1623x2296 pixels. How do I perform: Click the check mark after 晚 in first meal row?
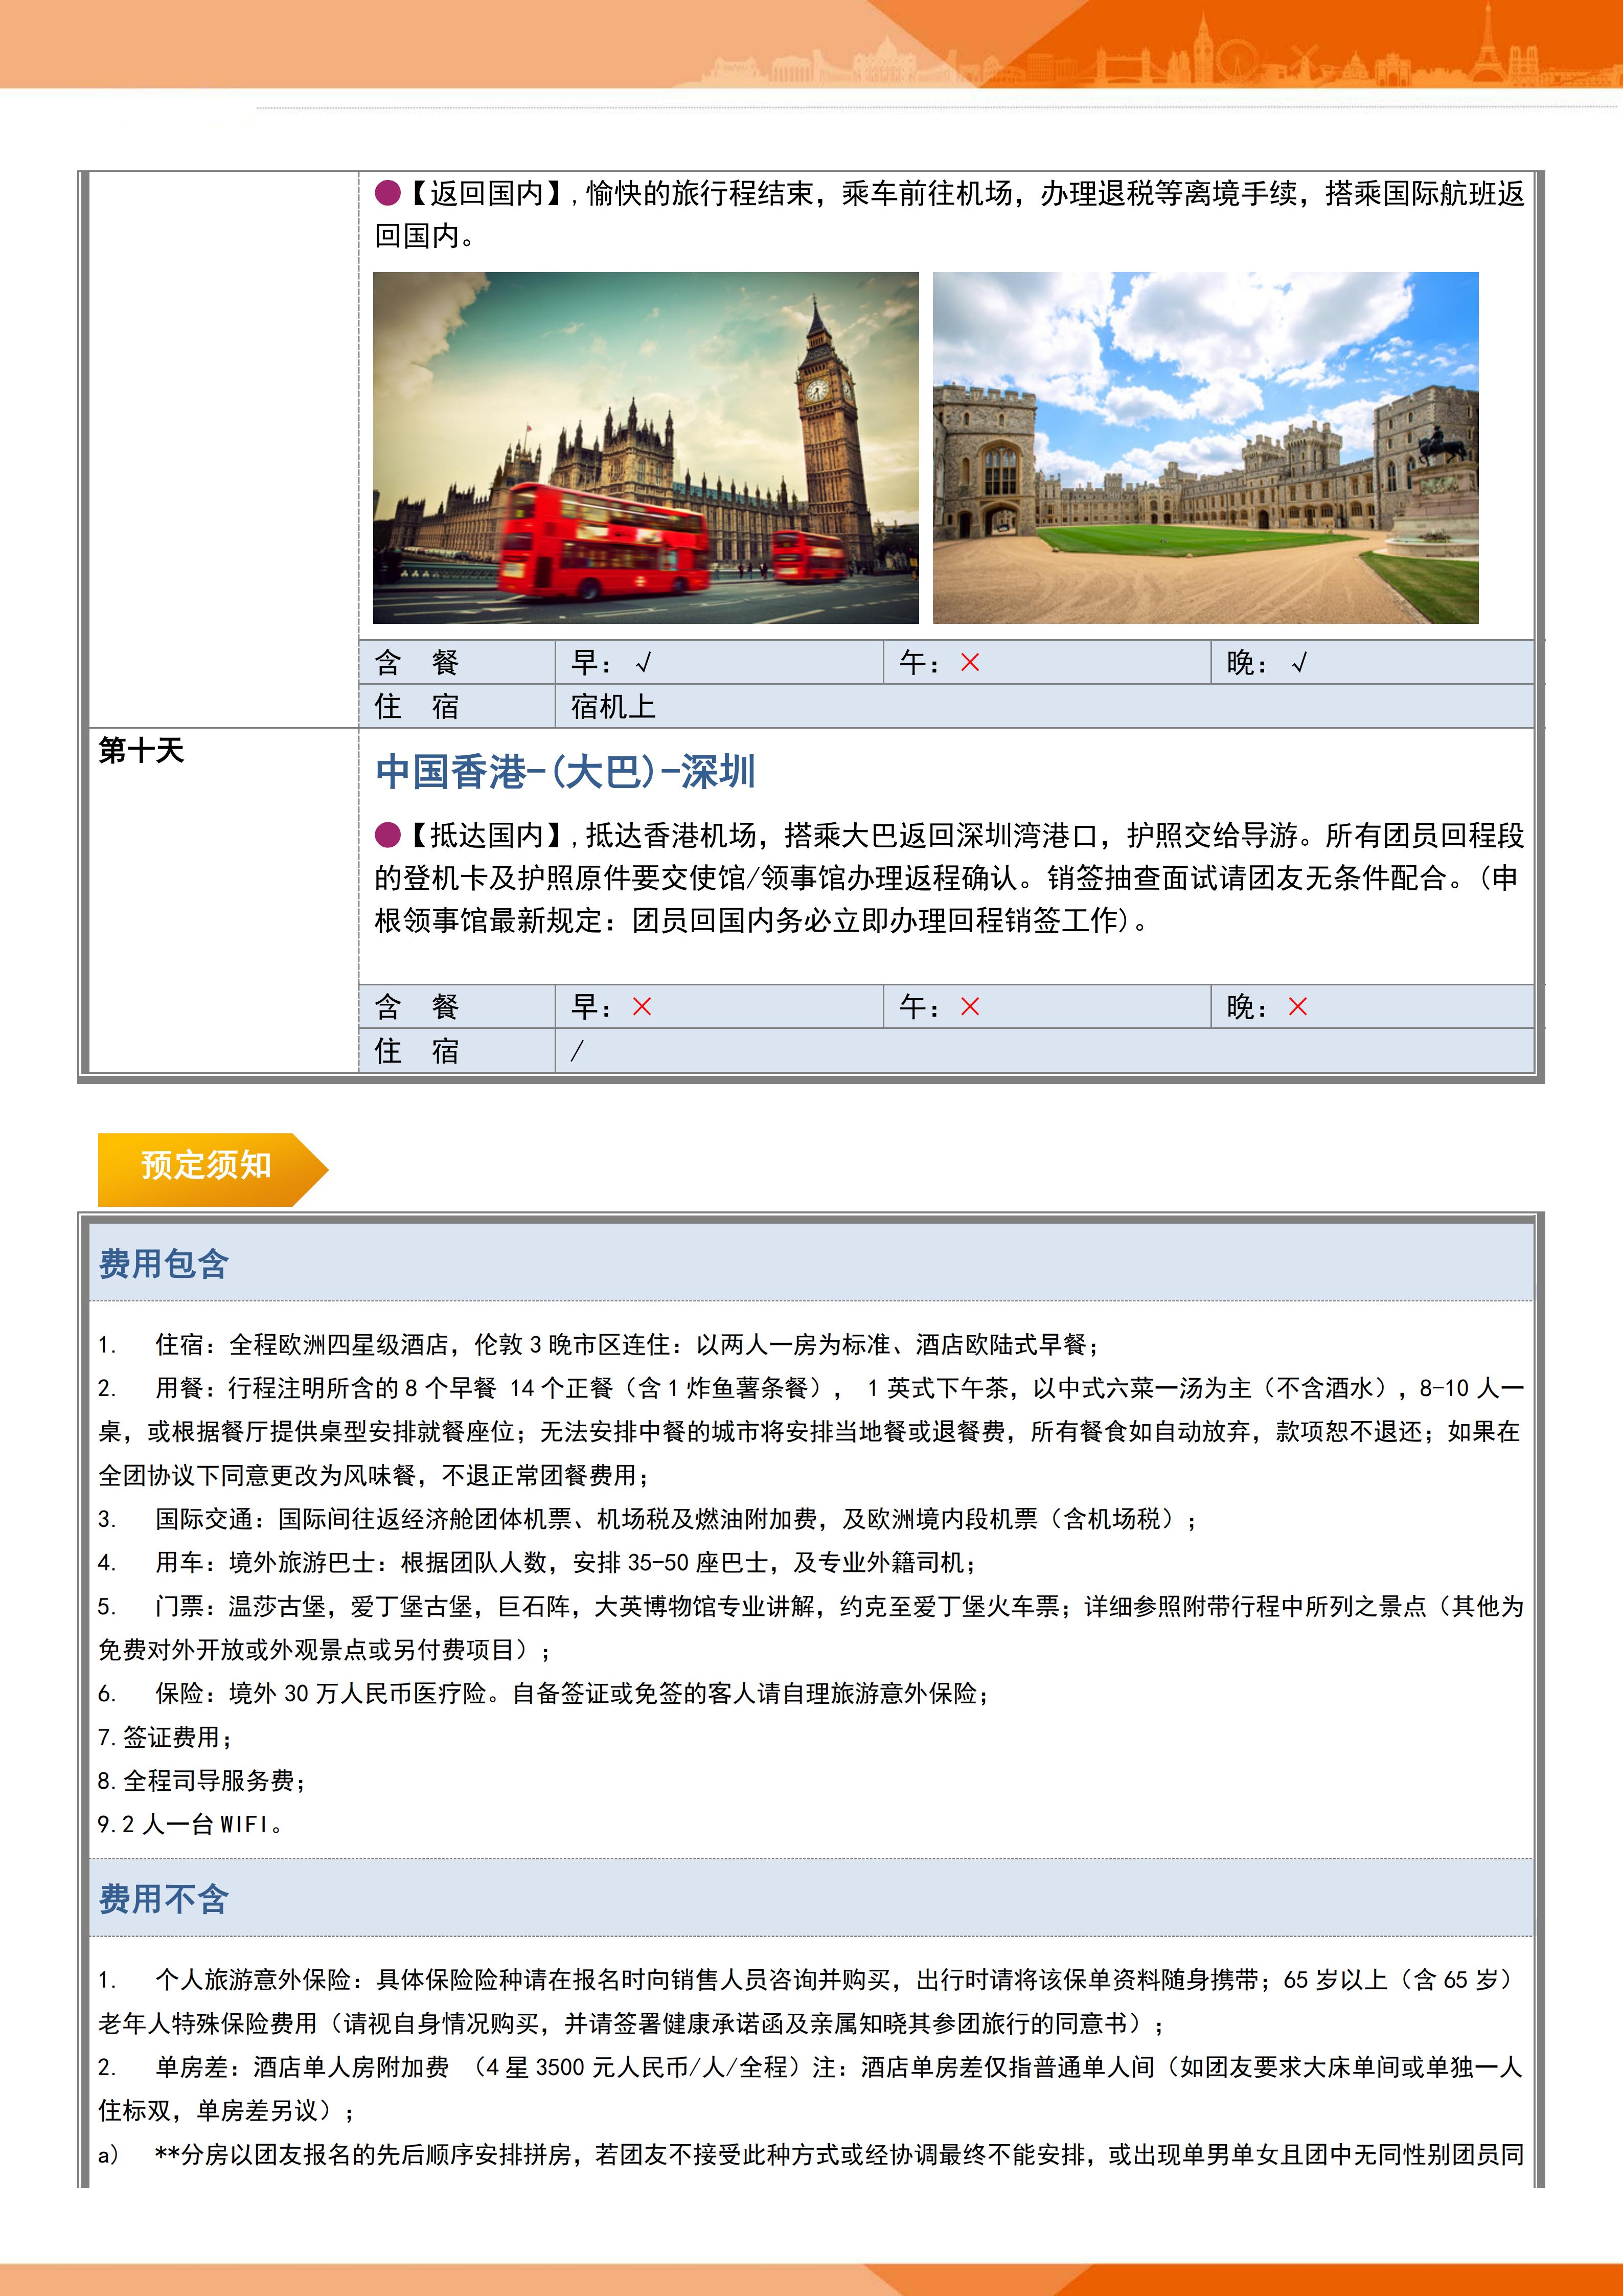pos(1298,662)
